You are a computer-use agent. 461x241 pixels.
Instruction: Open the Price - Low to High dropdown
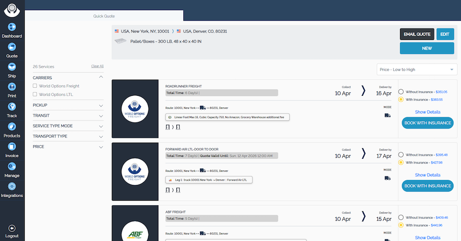[417, 70]
